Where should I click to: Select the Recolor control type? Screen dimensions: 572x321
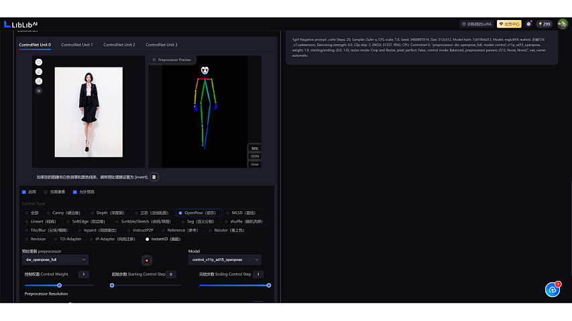point(227,230)
